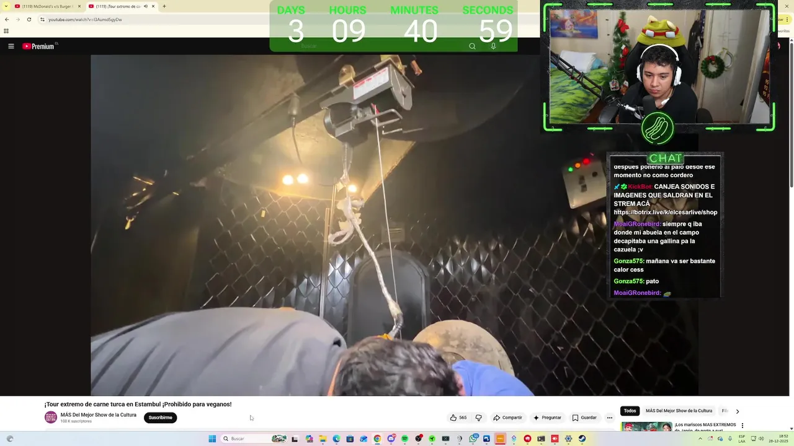Select MÁS Del Mejor Show de la Cultura chip
The height and width of the screenshot is (446, 794).
pos(679,411)
